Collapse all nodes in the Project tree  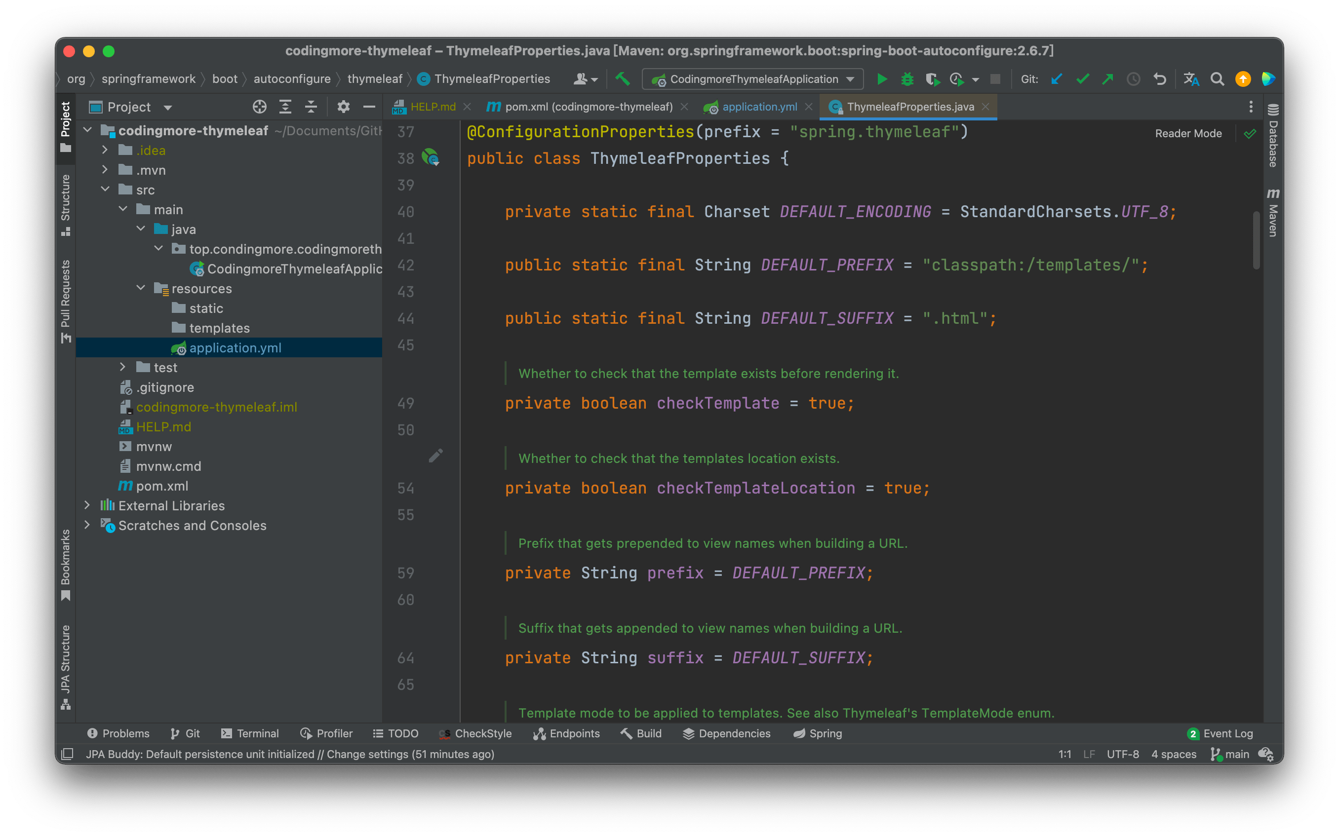click(311, 107)
